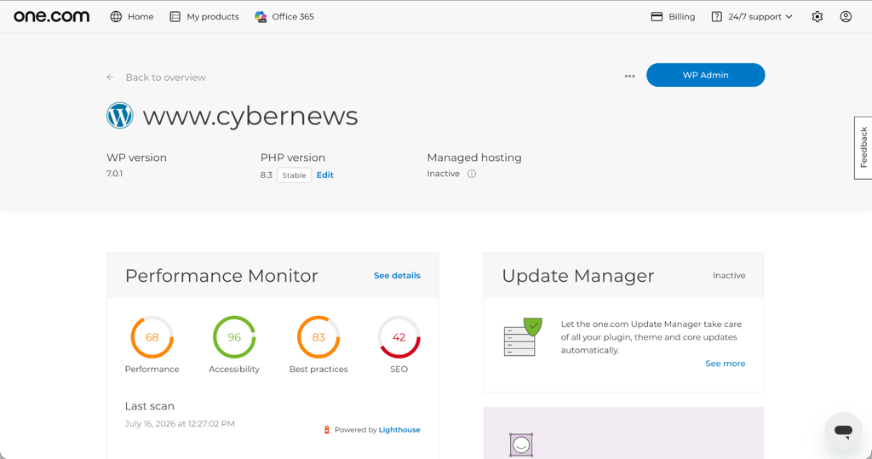Open the three-dots more options menu

coord(629,77)
